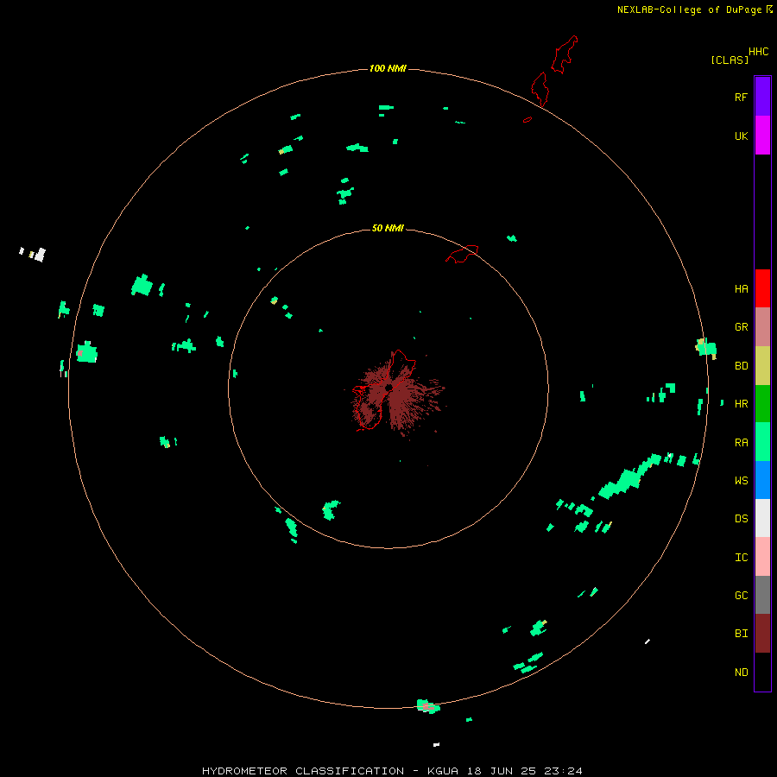Screen dimensions: 777x777
Task: Click the IC legend label
Action: click(741, 558)
